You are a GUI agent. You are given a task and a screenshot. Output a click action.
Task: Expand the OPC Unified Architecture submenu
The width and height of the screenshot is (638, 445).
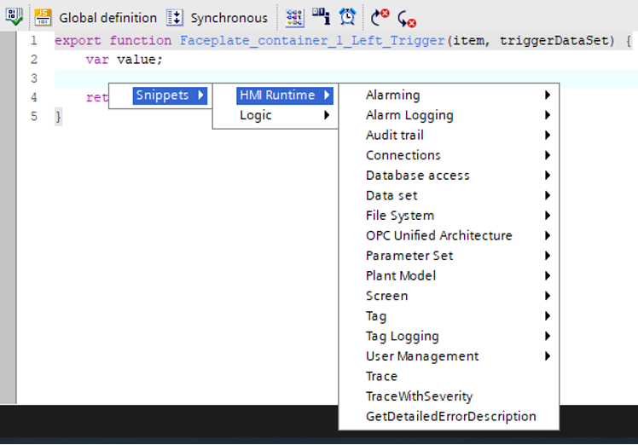(458, 235)
